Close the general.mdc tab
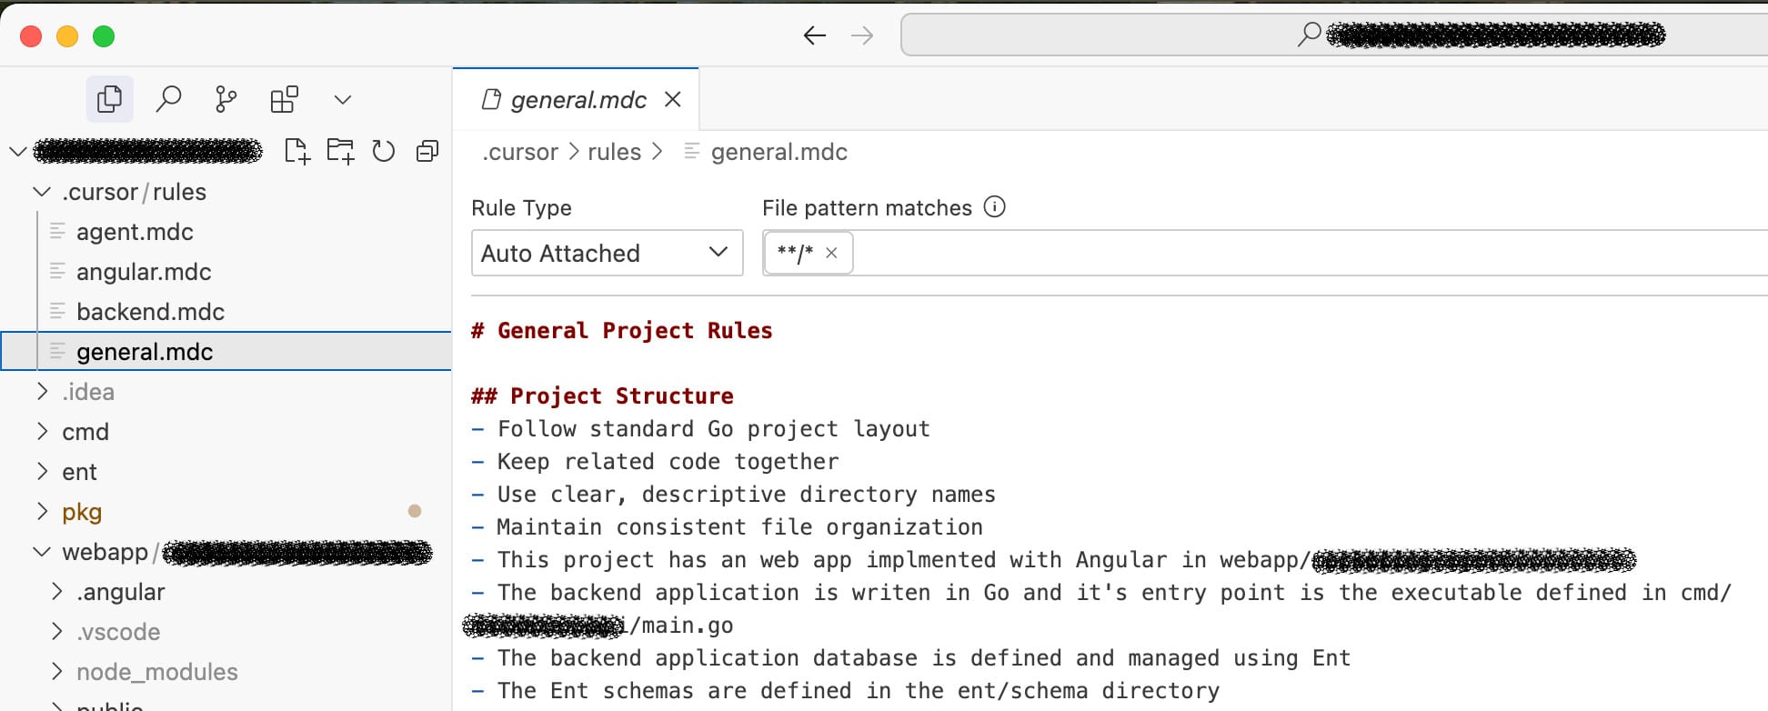This screenshot has height=711, width=1768. coord(673,99)
